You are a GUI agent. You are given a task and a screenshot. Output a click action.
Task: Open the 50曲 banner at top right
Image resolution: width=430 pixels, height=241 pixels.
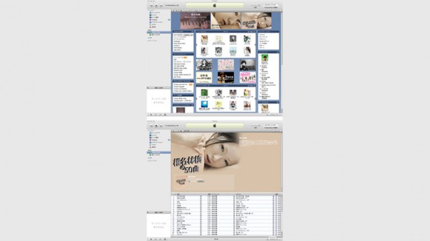pos(257,21)
